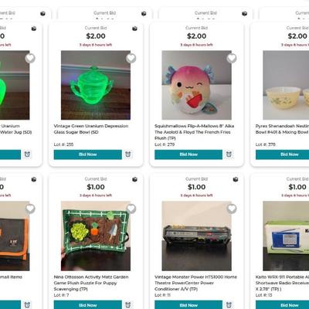Bid Now on Green Uranium Sugar Bowl
This screenshot has height=309, width=309.
88,154
